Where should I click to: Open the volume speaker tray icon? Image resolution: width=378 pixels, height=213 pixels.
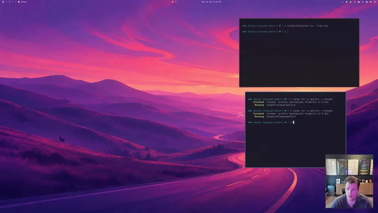[371, 2]
